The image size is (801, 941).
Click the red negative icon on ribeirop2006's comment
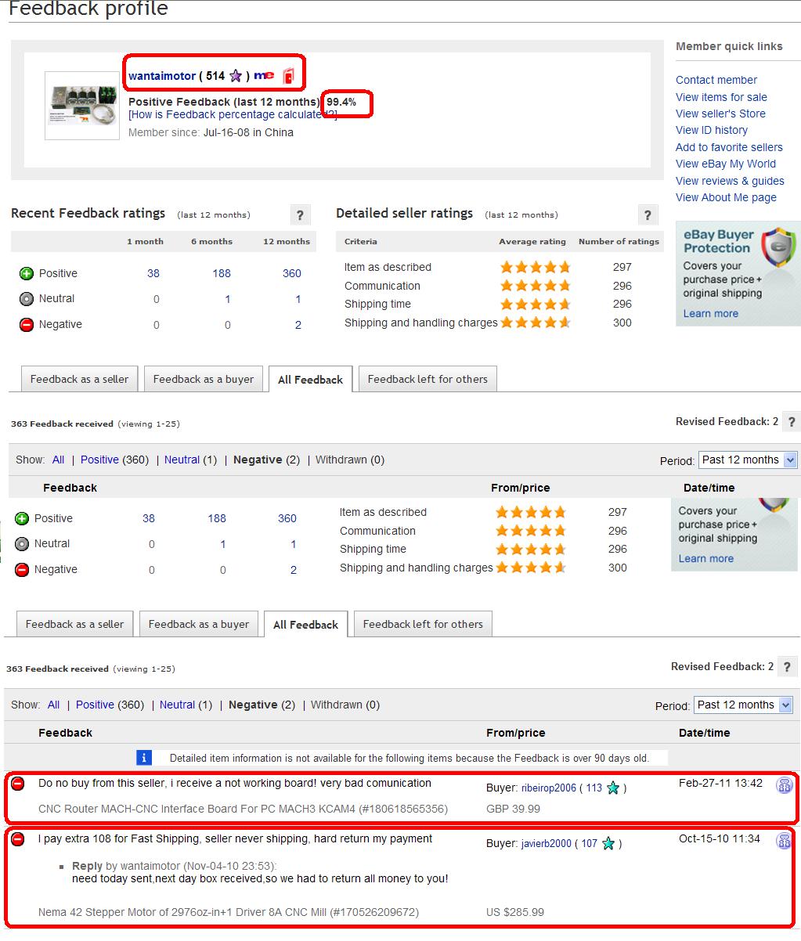pyautogui.click(x=17, y=784)
